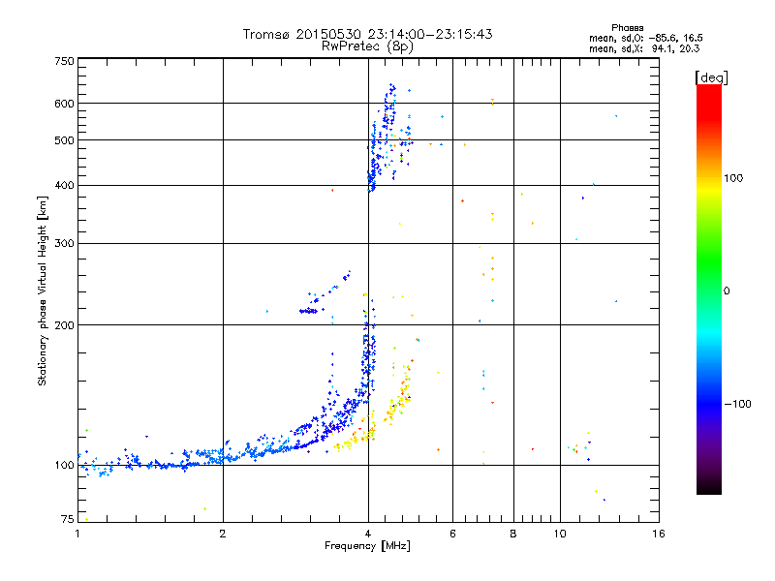This screenshot has height=581, width=775.
Task: Click the 'Stationary phase Virtual Height [km]' axis label
Action: click(42, 290)
